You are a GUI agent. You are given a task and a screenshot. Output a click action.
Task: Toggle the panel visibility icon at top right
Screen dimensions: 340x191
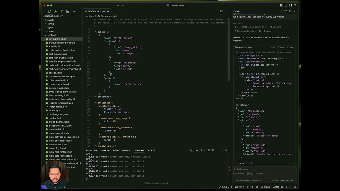[286, 5]
